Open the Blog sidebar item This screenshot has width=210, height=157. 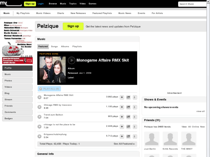17,93
